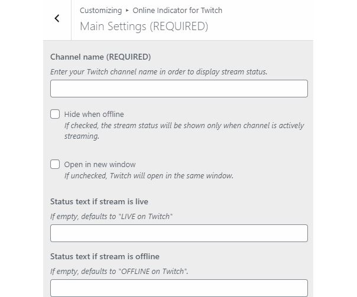Click the 'If unchecked, Twitch will open' description

(149, 176)
